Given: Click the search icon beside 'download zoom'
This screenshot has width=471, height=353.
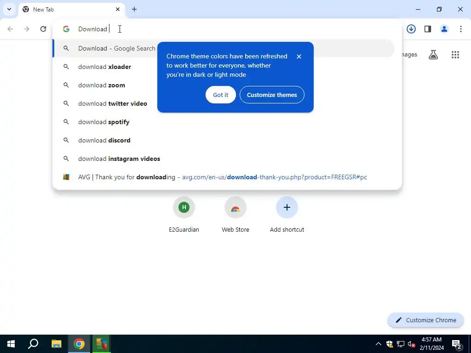Looking at the screenshot, I should [x=66, y=85].
